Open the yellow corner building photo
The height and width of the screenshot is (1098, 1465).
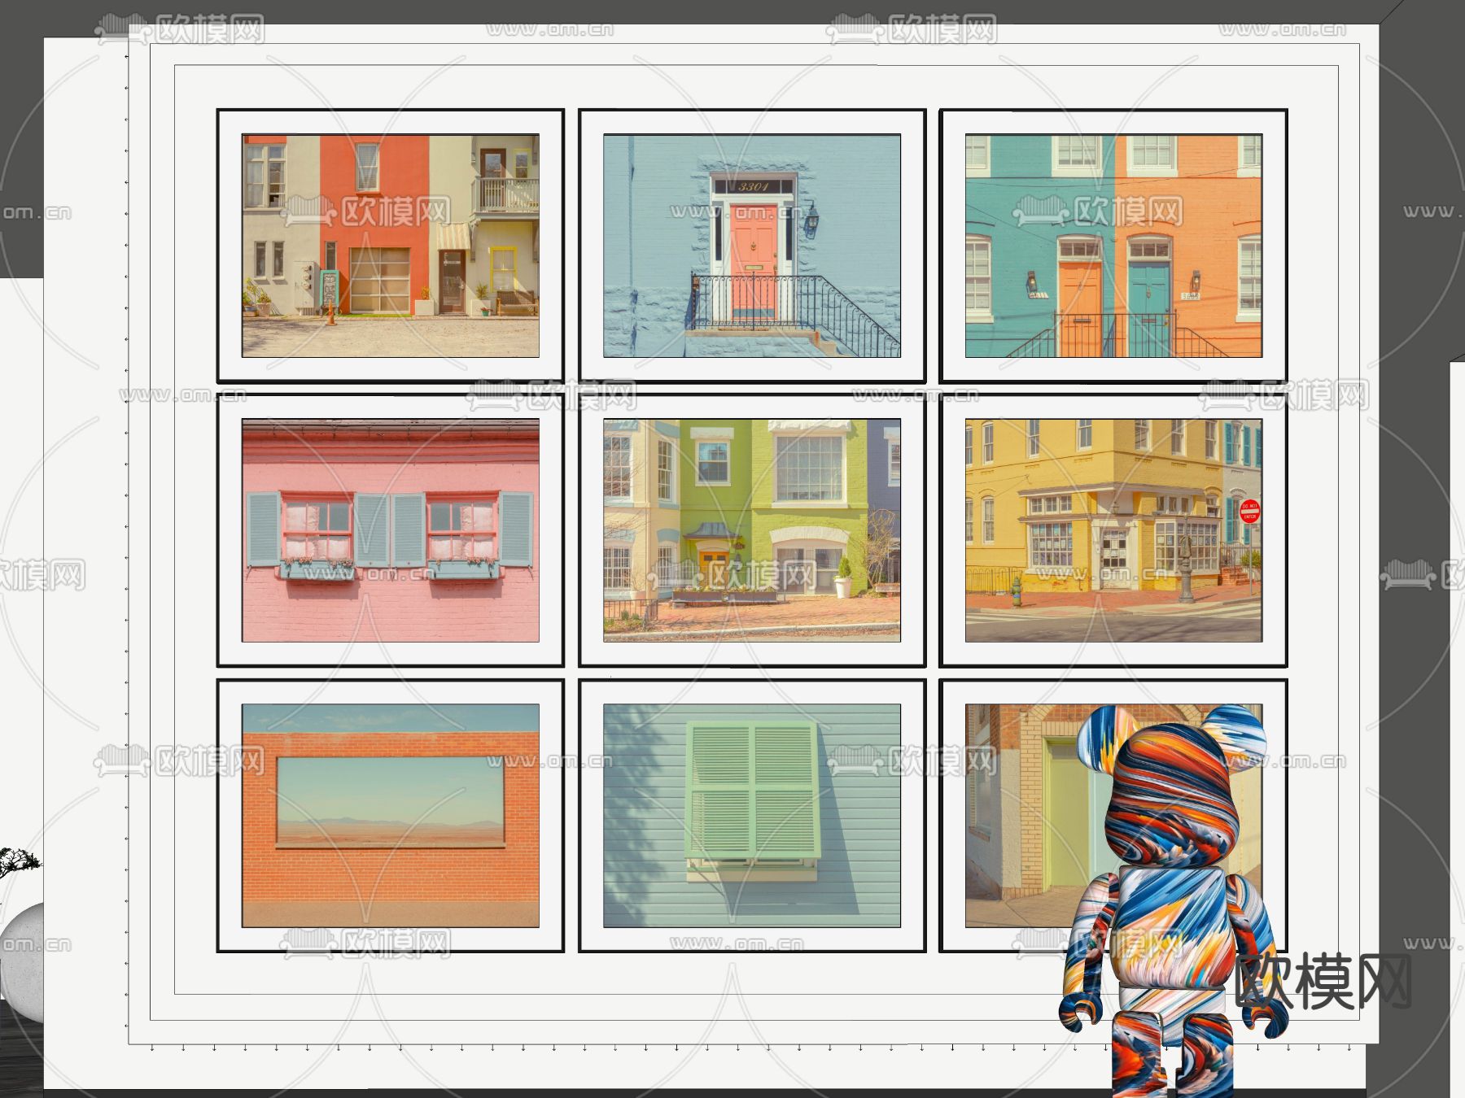pyautogui.click(x=1113, y=530)
